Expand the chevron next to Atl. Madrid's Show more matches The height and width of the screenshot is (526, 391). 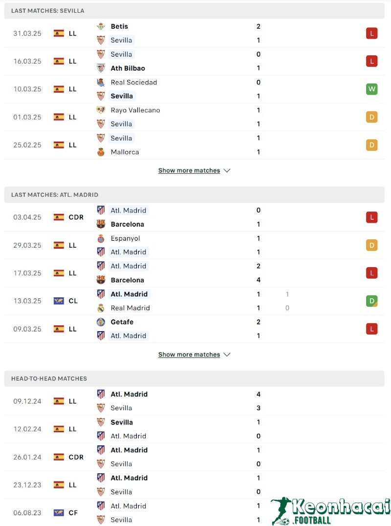tap(226, 355)
